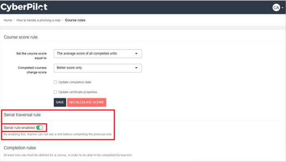Image resolution: width=286 pixels, height=162 pixels.
Task: Check 'Update certificate properties' checkbox
Action: click(x=55, y=92)
